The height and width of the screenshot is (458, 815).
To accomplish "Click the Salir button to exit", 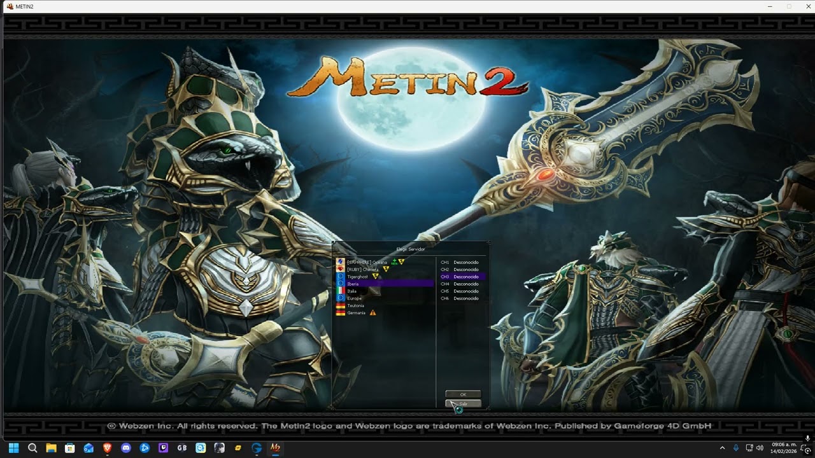I will (x=463, y=404).
